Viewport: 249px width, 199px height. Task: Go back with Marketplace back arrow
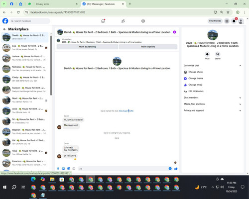pyautogui.click(x=4, y=29)
